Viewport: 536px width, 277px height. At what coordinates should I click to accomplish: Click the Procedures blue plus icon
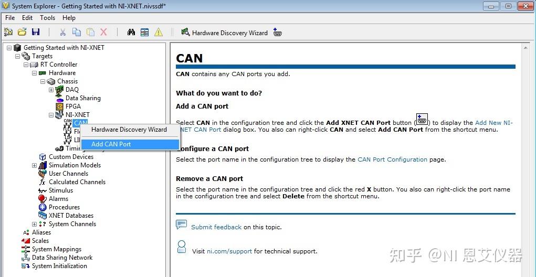click(x=43, y=207)
